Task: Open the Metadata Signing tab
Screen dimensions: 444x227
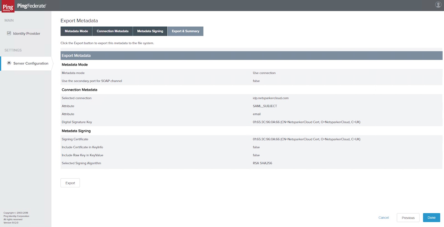Action: [150, 31]
